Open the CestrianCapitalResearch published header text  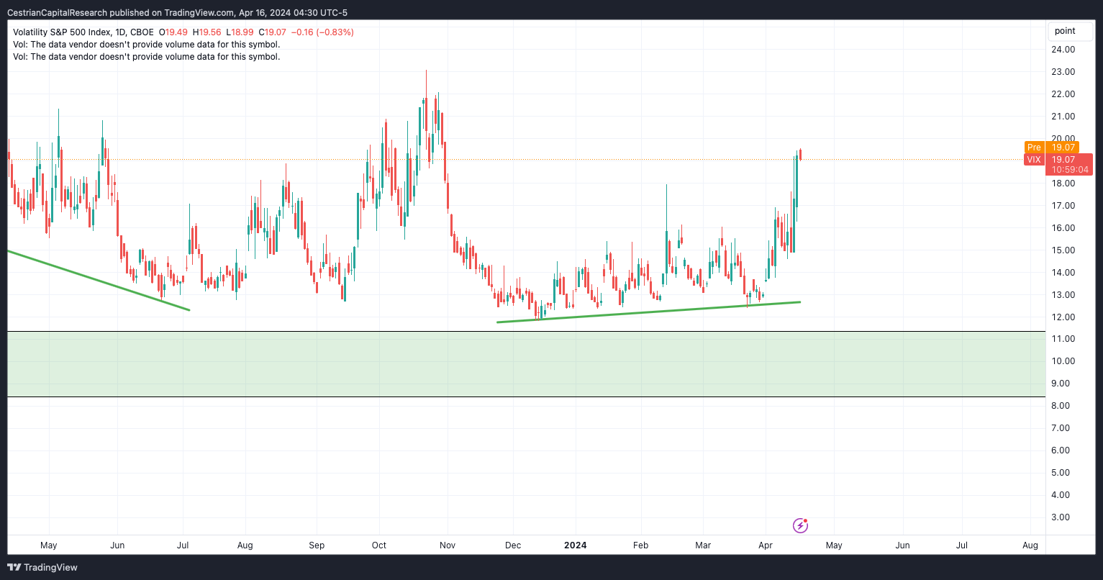point(177,13)
